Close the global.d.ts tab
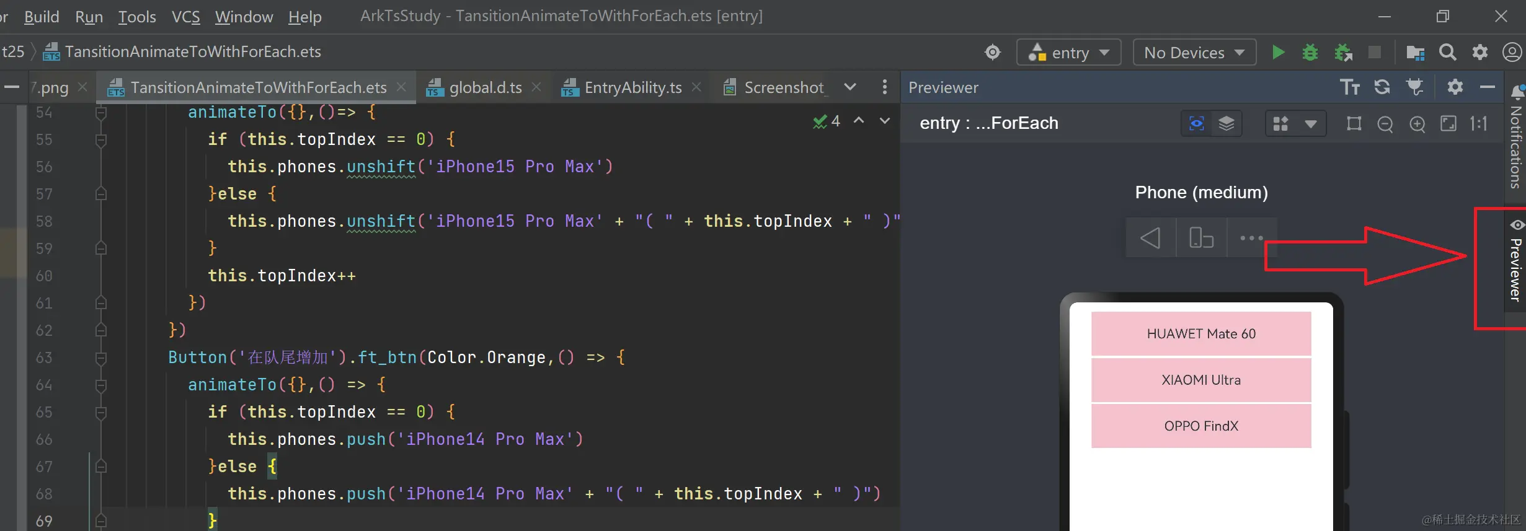The width and height of the screenshot is (1526, 531). click(x=536, y=87)
